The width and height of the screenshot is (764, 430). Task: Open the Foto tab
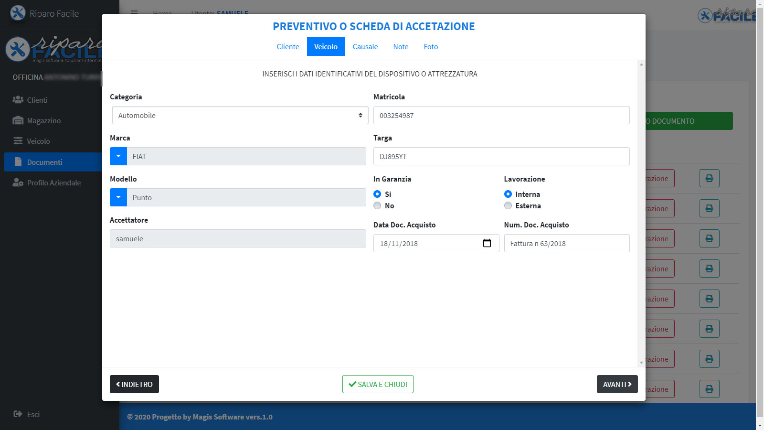point(431,46)
